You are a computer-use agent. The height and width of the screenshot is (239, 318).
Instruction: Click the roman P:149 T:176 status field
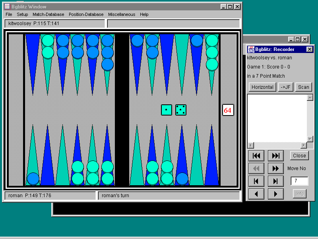pyautogui.click(x=50, y=196)
